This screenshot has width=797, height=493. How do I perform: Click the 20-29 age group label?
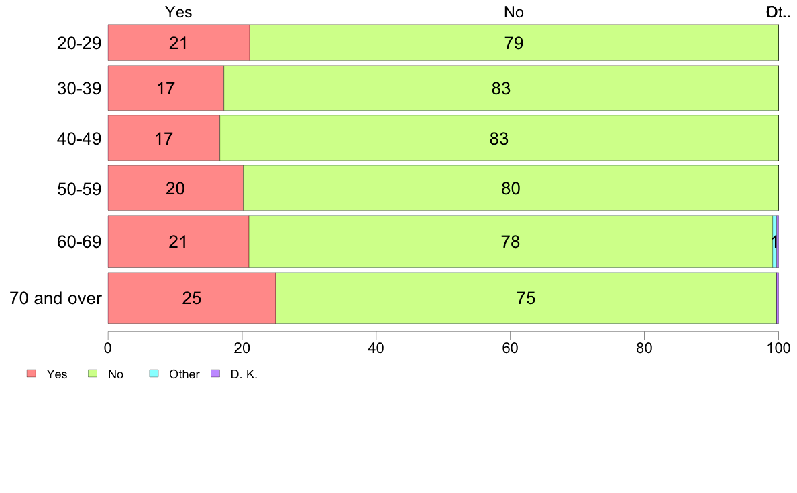(x=79, y=43)
